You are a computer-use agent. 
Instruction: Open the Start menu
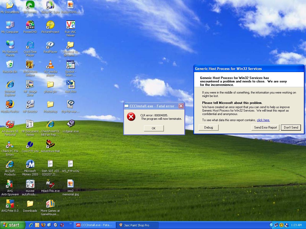12,225
